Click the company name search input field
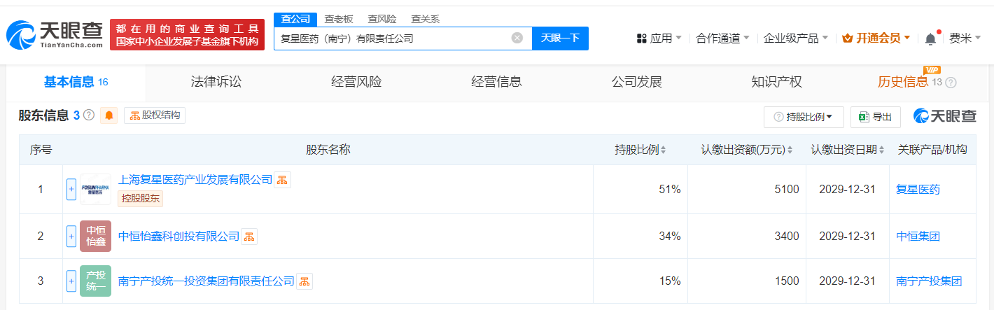This screenshot has width=994, height=310. coord(392,38)
